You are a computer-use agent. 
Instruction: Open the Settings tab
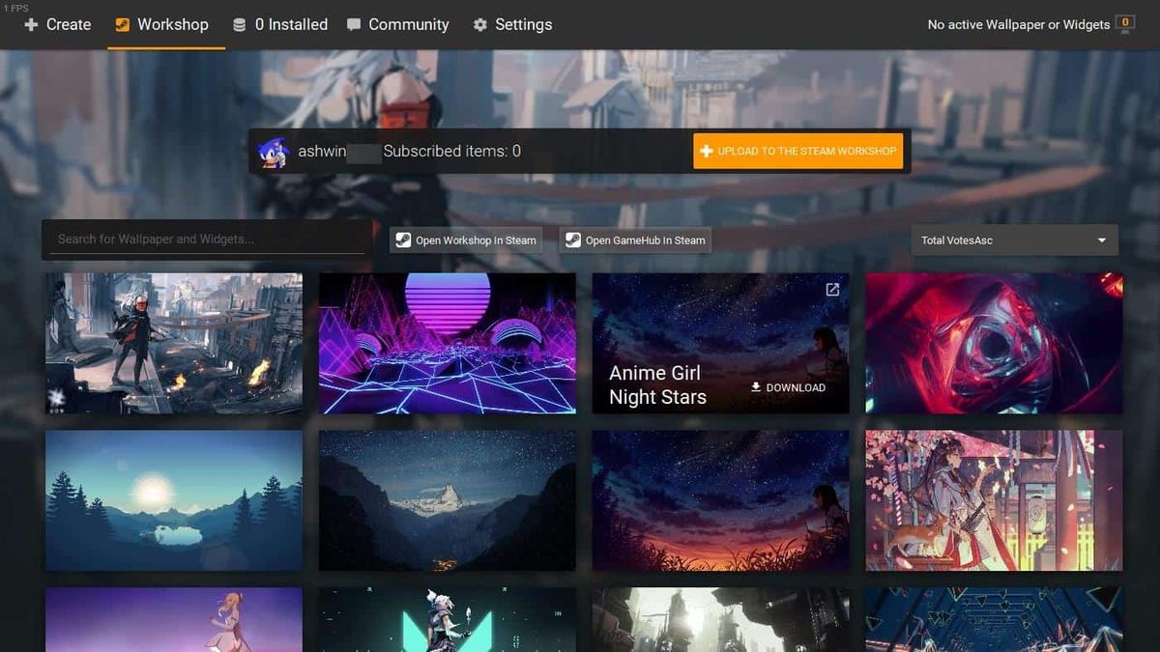512,24
